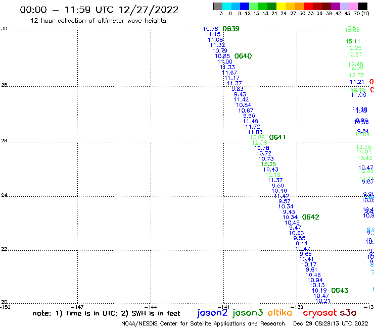The height and width of the screenshot is (328, 374).
Task: Click the 'Dec 29 08:29:13 UTC 2022' timestamp
Action: (331, 324)
